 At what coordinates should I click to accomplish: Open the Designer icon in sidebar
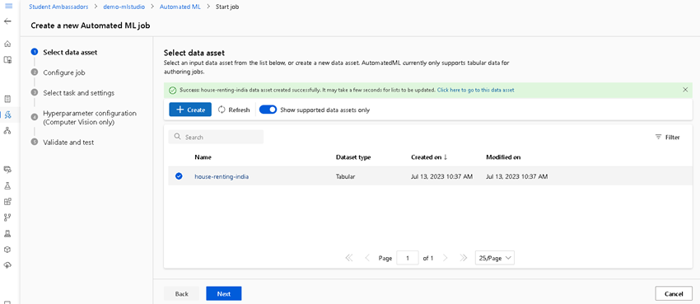pos(7,130)
